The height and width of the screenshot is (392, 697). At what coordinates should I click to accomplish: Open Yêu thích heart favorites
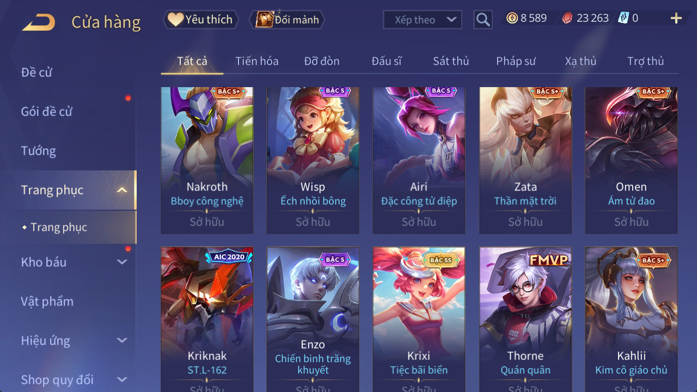[x=200, y=20]
